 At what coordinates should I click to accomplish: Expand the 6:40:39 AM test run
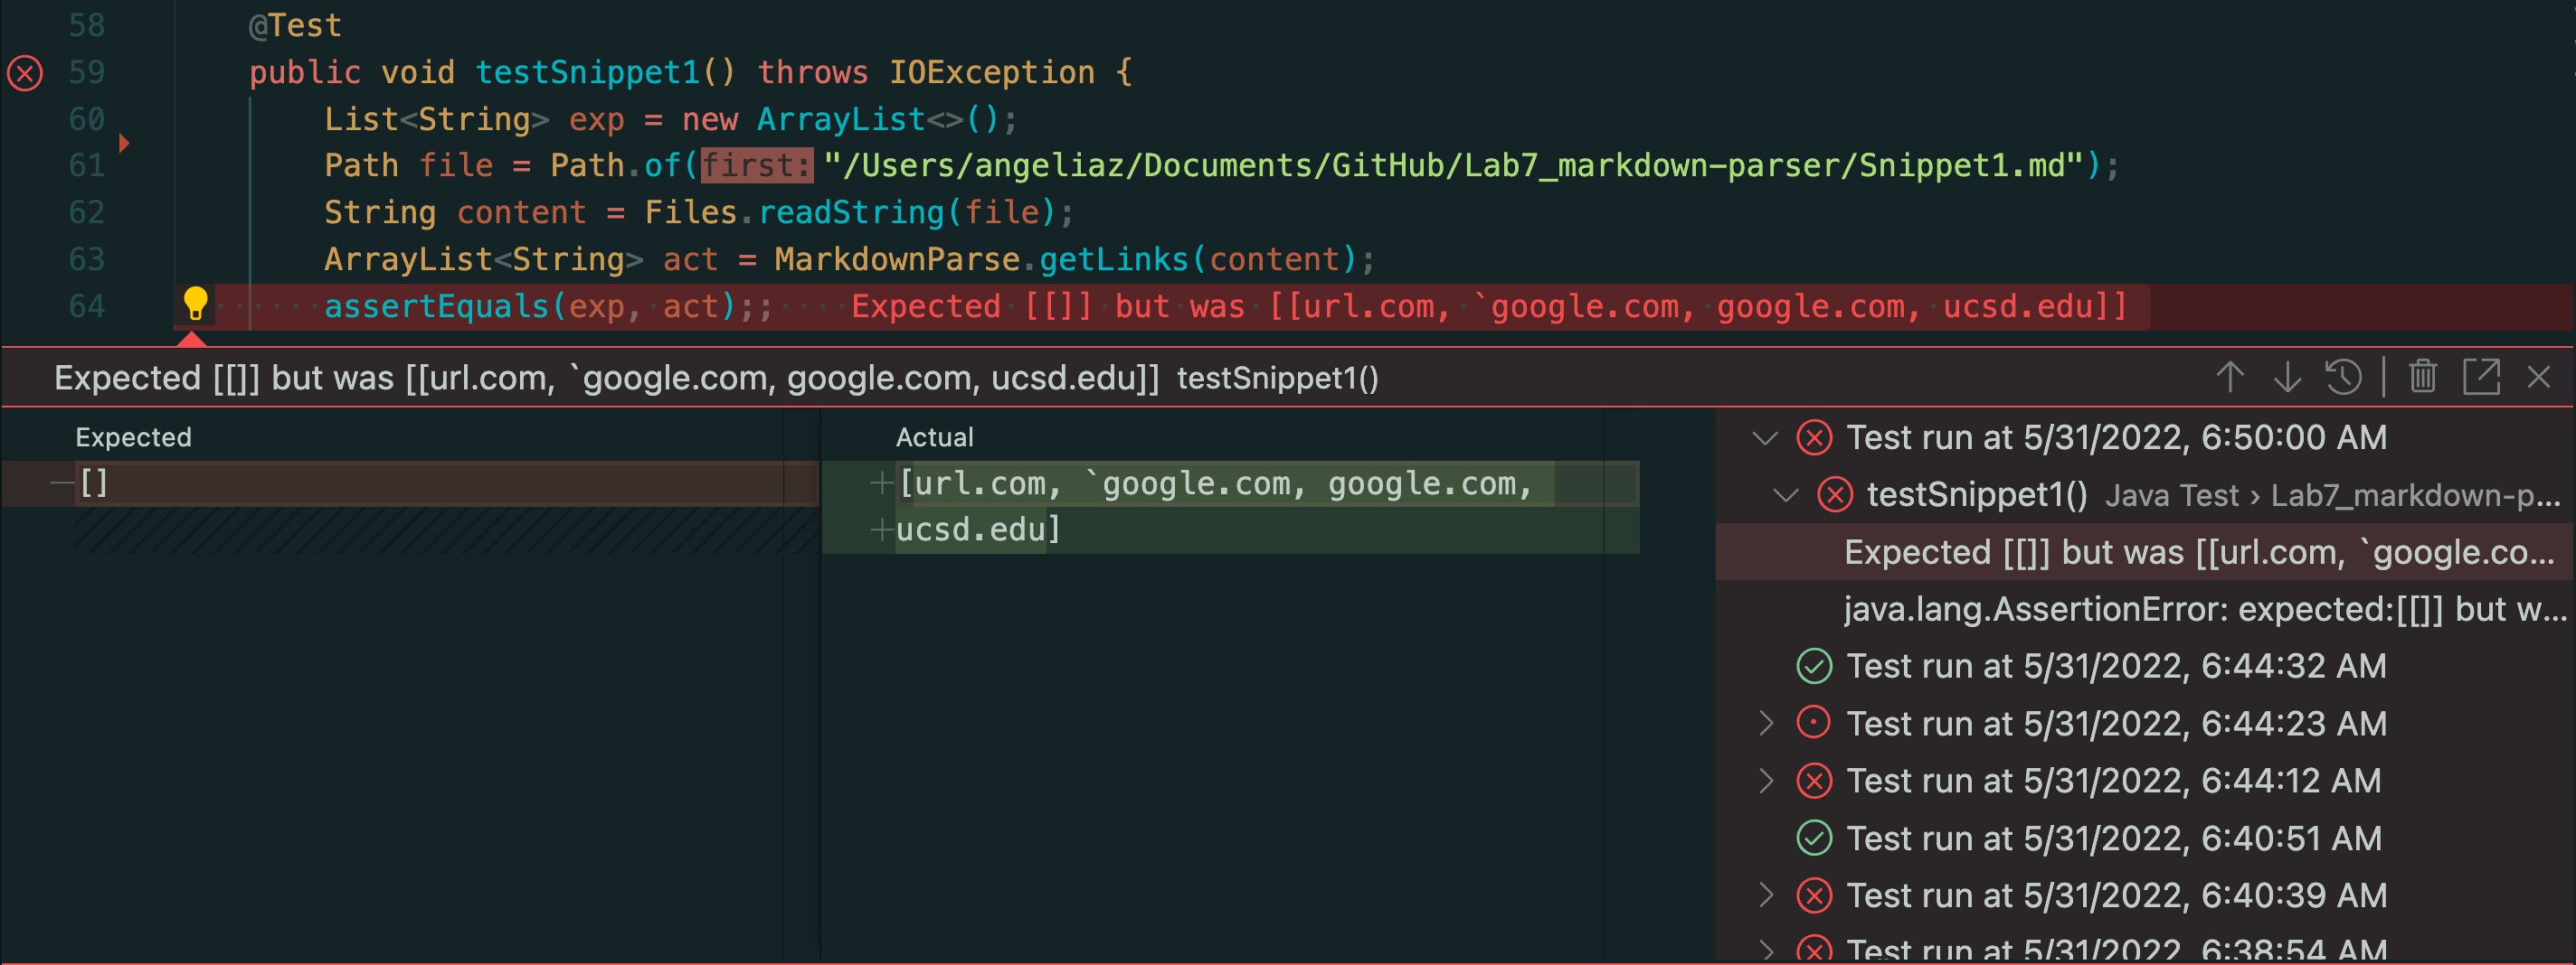pos(1766,895)
